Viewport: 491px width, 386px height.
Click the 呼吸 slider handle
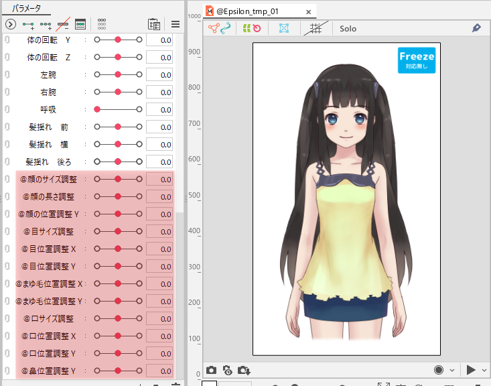[97, 109]
